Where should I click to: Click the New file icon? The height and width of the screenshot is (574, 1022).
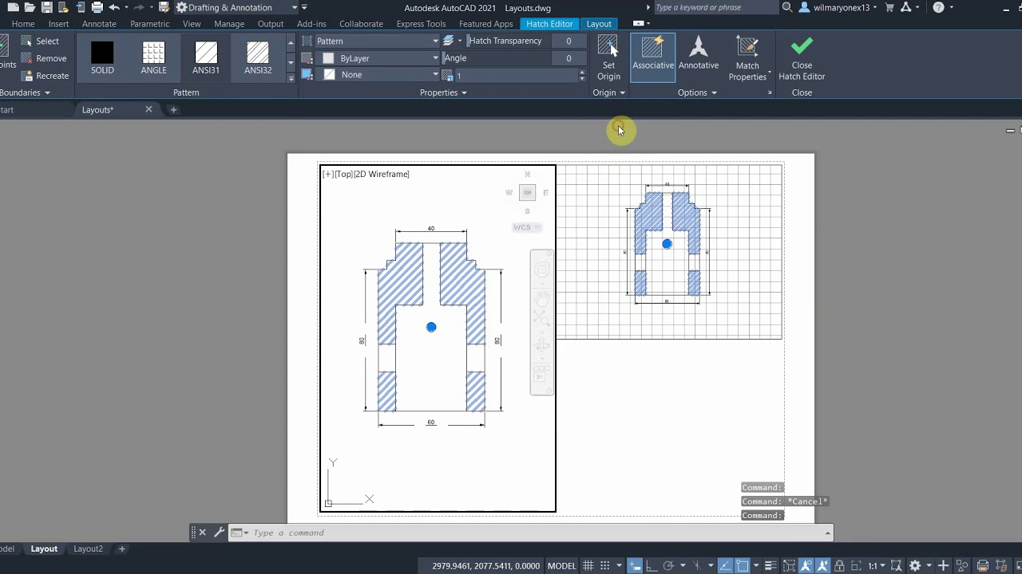14,7
